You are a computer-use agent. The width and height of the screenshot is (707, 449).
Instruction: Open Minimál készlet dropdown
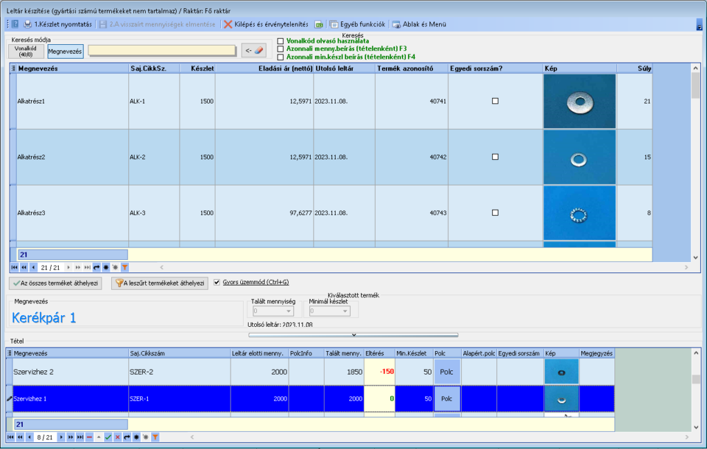(x=345, y=311)
